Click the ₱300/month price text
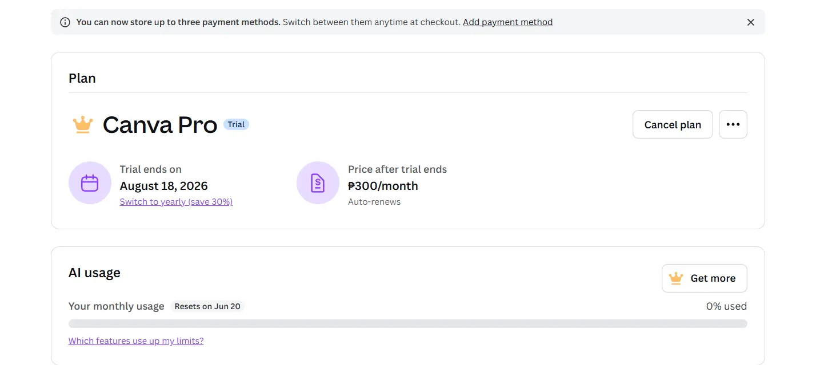Screen dimensions: 820x365 (x=383, y=186)
